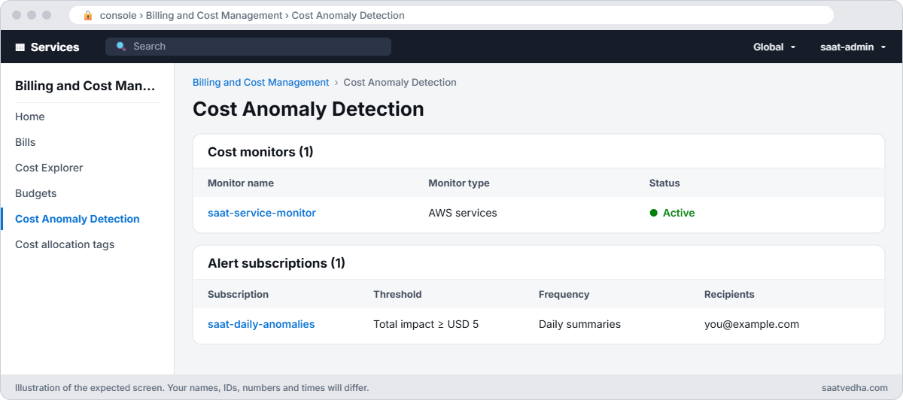903x400 pixels.
Task: Select Cost Anomaly Detection sidebar item
Action: (x=78, y=219)
